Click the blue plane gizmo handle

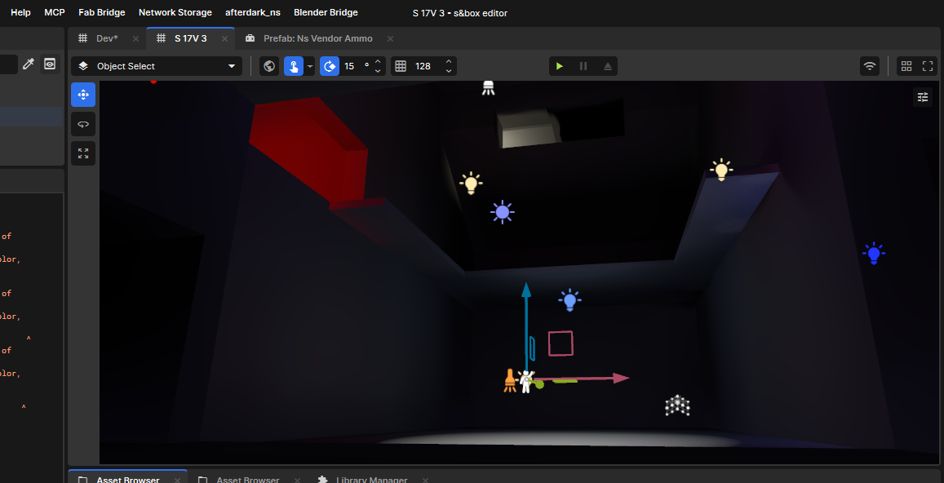pos(533,349)
